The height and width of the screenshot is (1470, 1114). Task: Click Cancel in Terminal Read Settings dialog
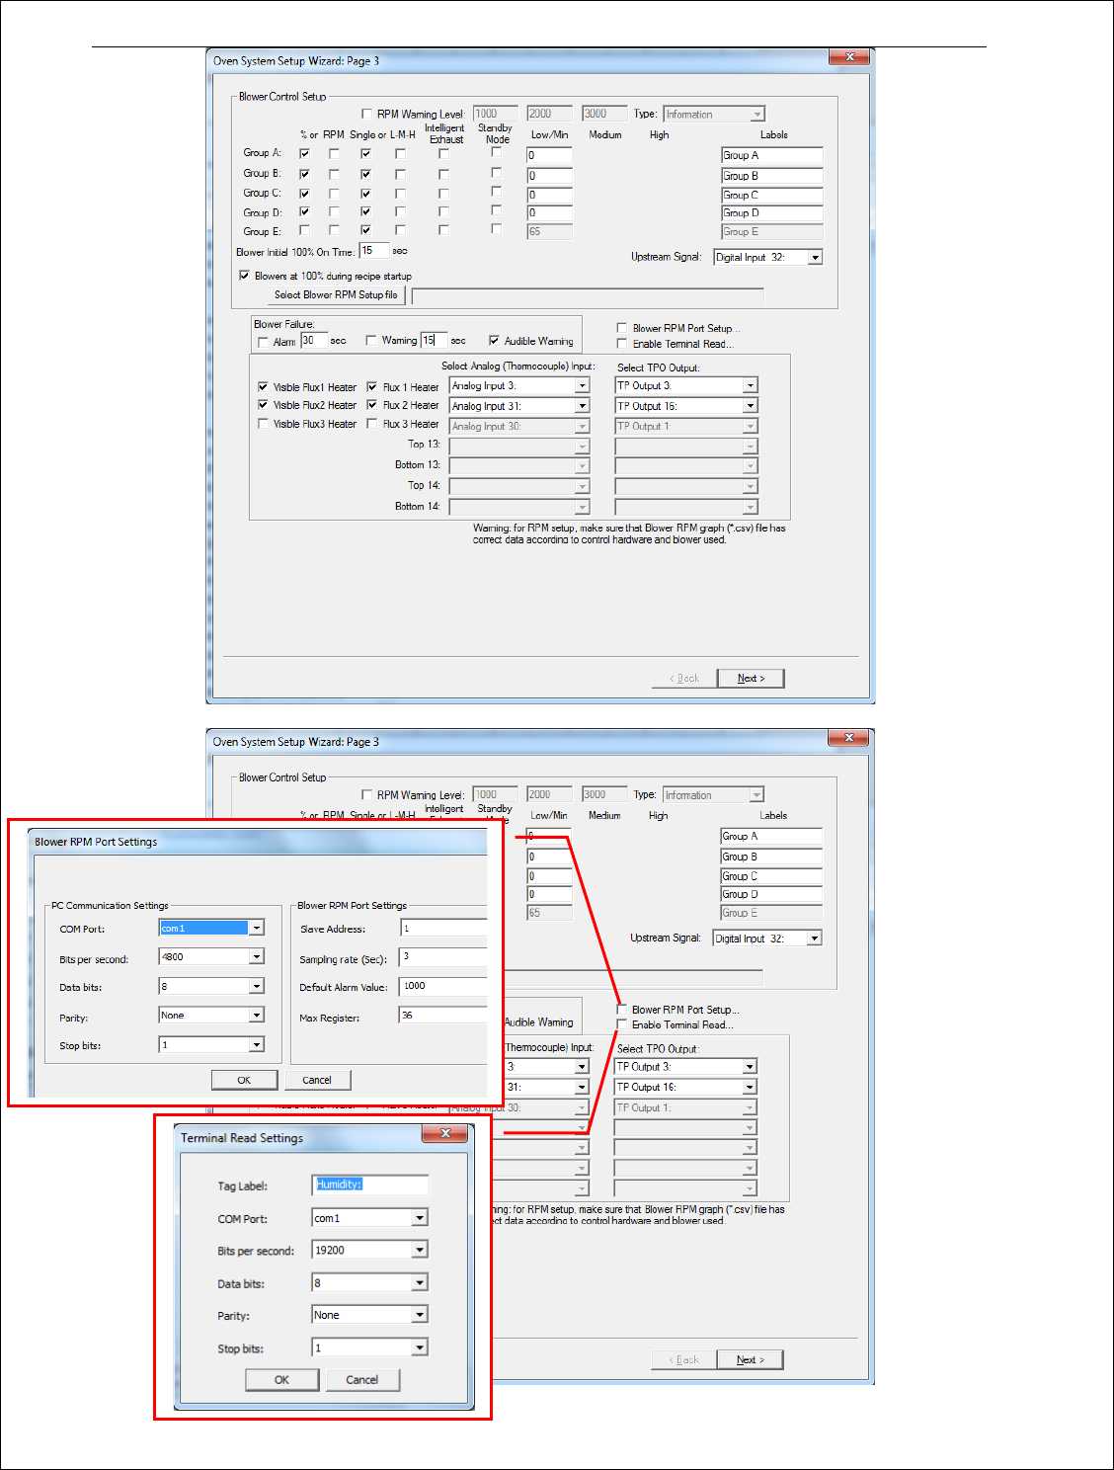tap(361, 1380)
